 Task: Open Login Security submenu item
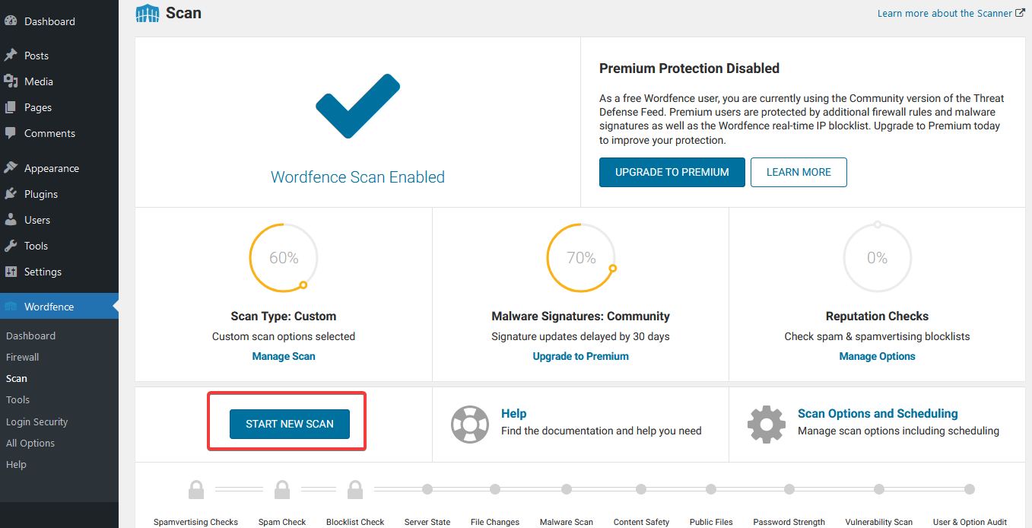[x=37, y=421]
